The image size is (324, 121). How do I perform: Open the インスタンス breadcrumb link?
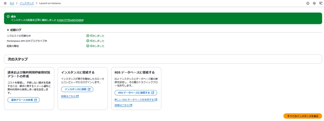pos(27,3)
